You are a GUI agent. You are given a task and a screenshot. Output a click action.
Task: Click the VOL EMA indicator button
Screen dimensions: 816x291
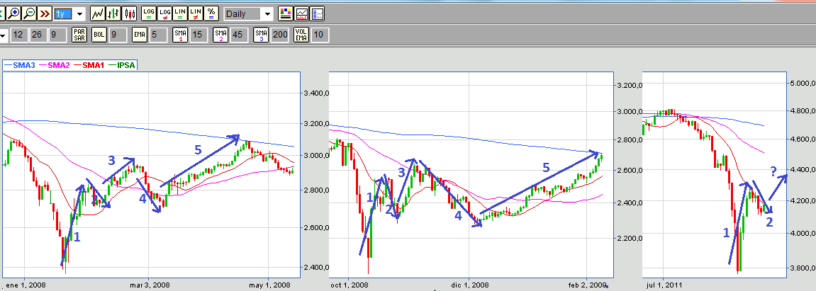(x=301, y=34)
